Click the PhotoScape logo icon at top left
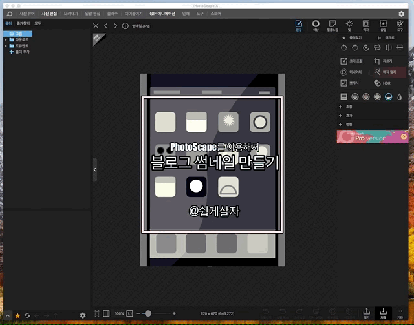 point(10,14)
